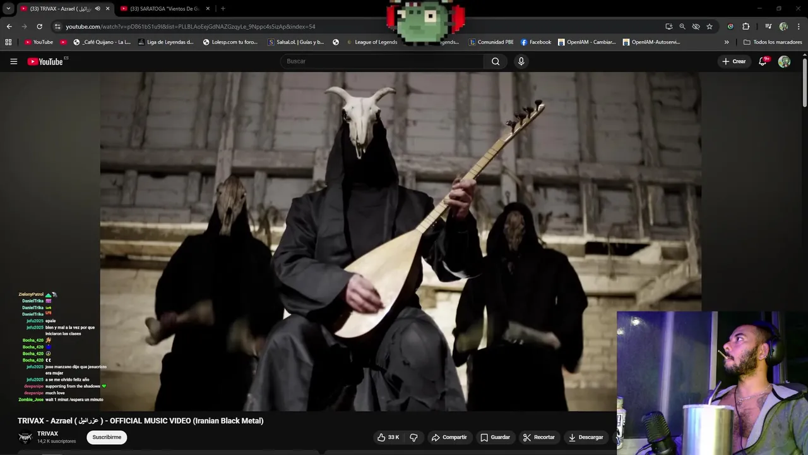Viewport: 808px width, 455px height.
Task: Click the "14,2 K suscriptores" subscriber count
Action: [x=56, y=441]
